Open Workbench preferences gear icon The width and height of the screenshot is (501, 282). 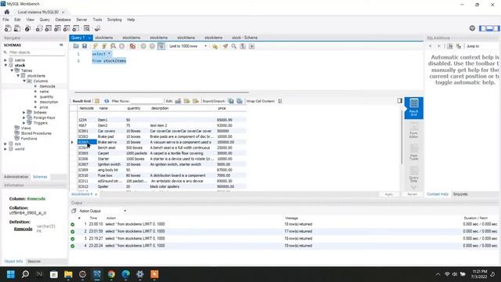point(472,28)
